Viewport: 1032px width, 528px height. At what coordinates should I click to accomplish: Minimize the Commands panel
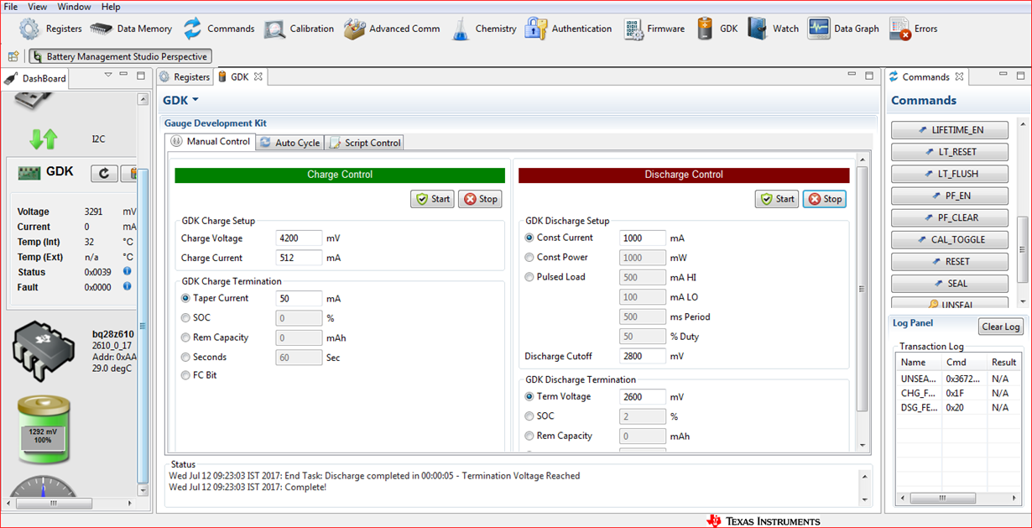pos(1003,76)
